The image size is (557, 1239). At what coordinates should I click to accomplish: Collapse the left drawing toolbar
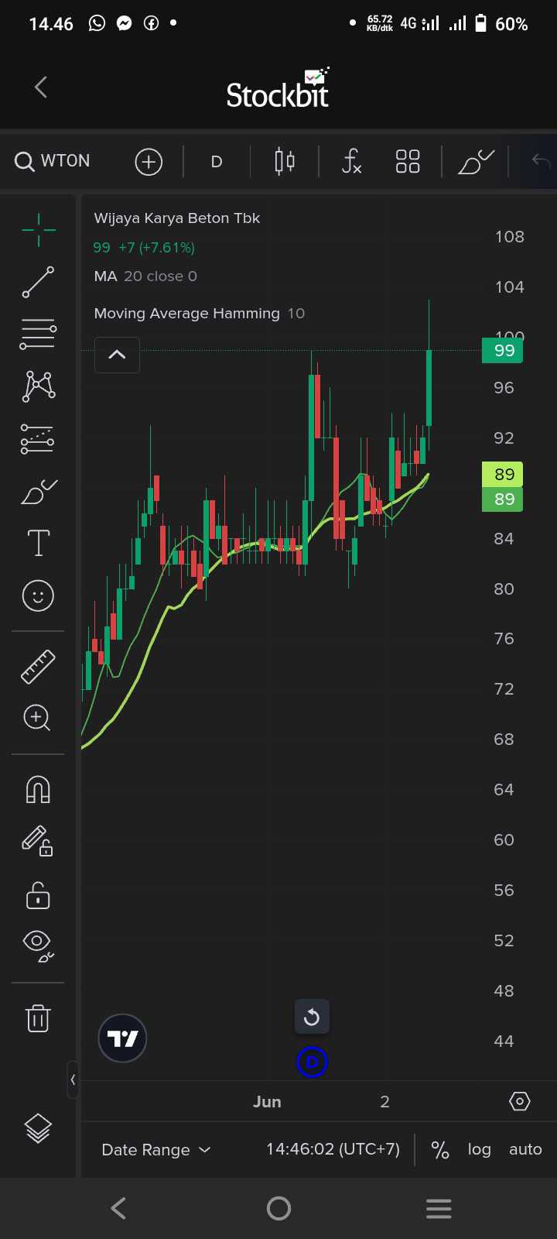tap(73, 1079)
